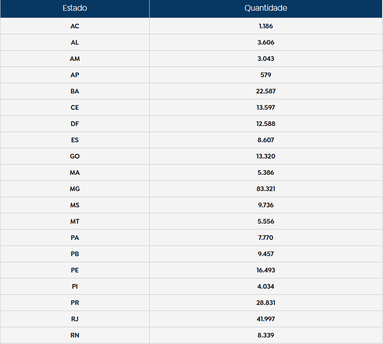This screenshot has width=383, height=344.
Task: Click the MG quantity 83.321
Action: (x=266, y=189)
